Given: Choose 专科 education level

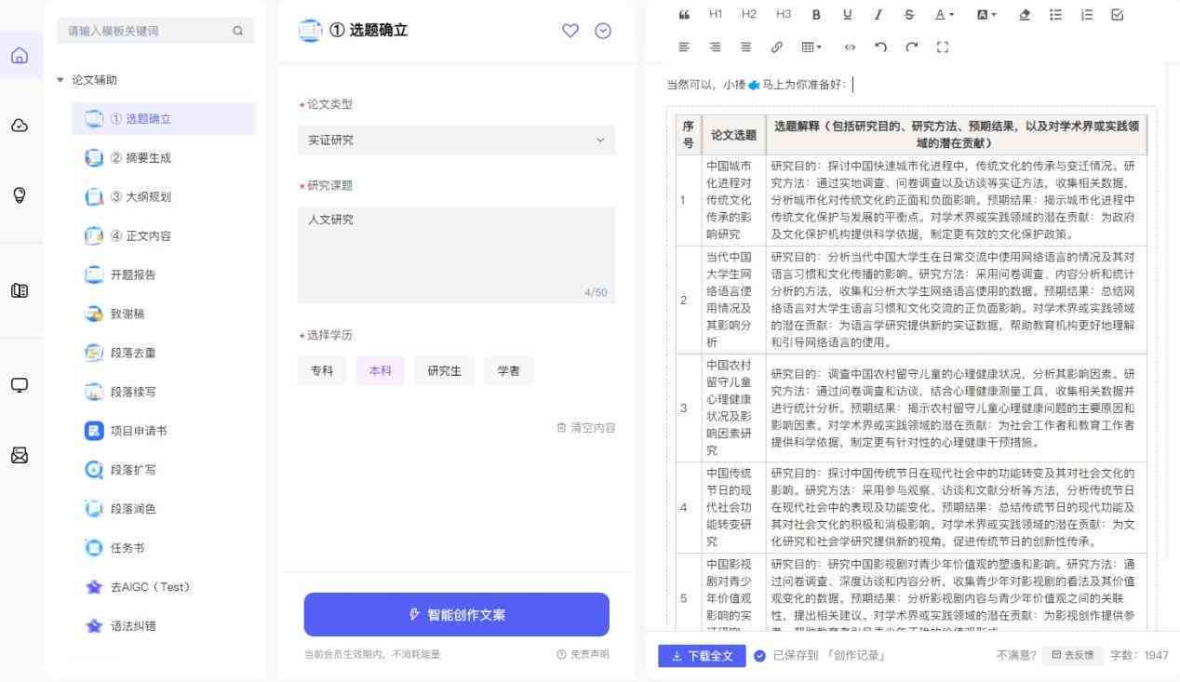Looking at the screenshot, I should 322,370.
